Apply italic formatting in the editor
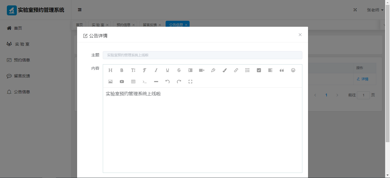Image resolution: width=390 pixels, height=178 pixels. pos(156,70)
